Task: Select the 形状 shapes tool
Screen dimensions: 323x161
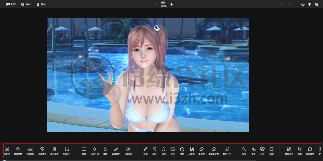Action: click(262, 151)
